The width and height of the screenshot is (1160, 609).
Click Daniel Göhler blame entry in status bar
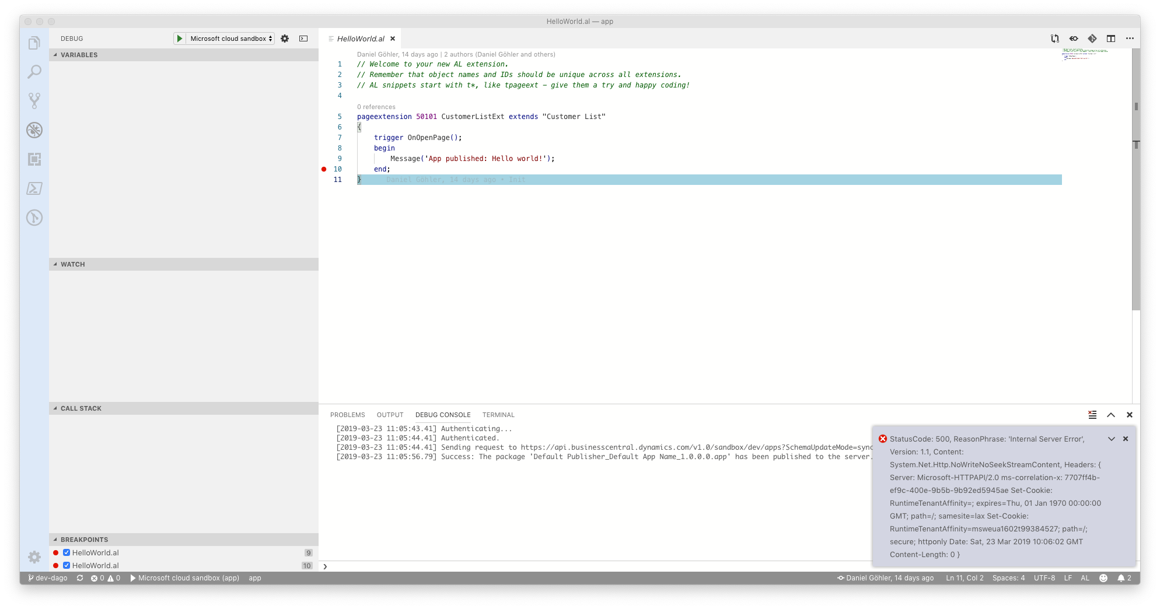[886, 578]
